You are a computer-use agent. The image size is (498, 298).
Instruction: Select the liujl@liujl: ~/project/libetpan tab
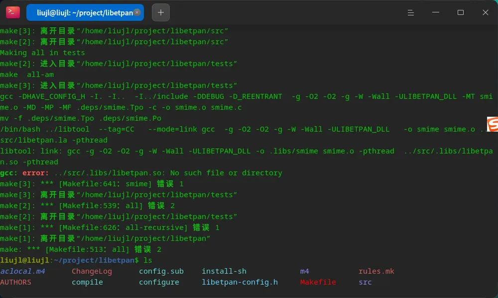[85, 13]
